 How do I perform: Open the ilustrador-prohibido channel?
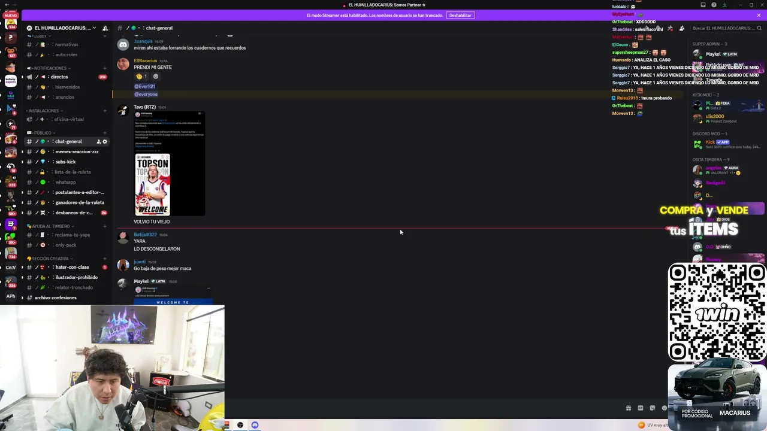click(x=67, y=278)
